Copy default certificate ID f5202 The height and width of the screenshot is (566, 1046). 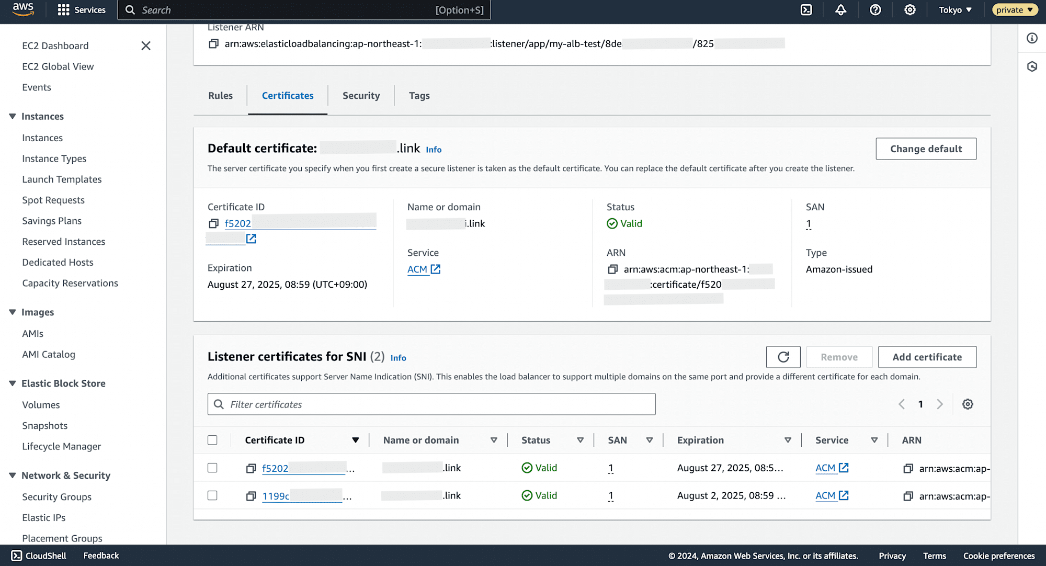(213, 224)
